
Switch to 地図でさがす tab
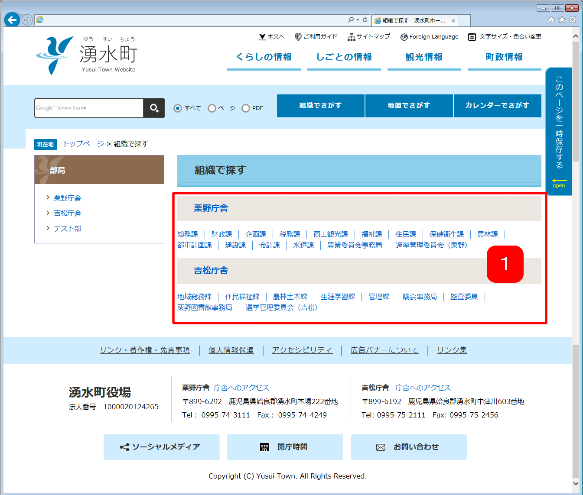pyautogui.click(x=409, y=106)
